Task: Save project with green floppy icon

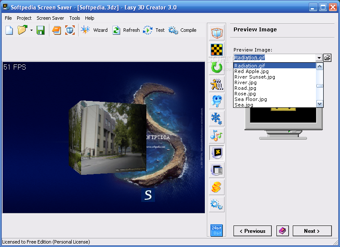Action: pyautogui.click(x=40, y=30)
